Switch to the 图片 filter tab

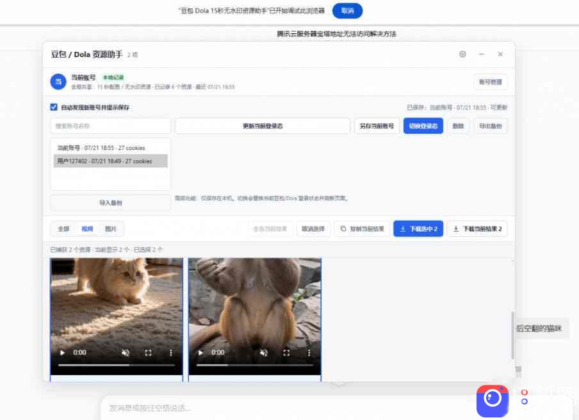click(x=111, y=229)
